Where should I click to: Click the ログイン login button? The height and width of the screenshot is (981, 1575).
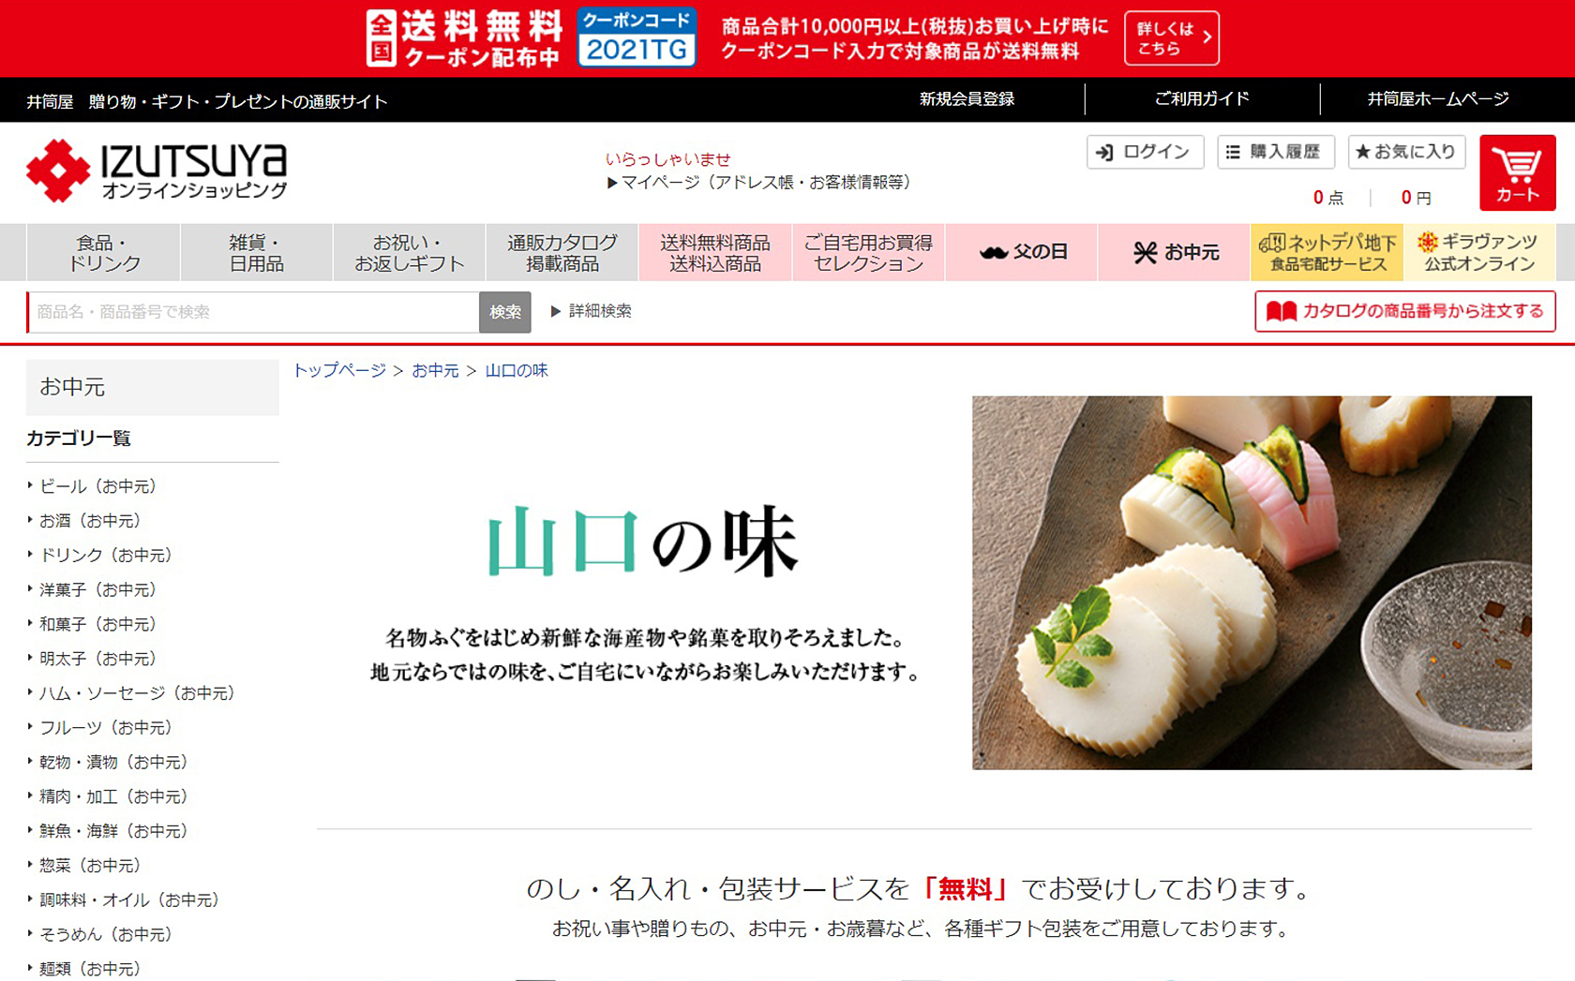(1145, 152)
